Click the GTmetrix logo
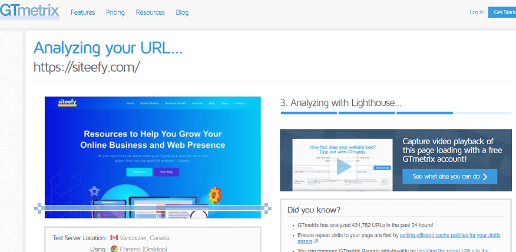This screenshot has height=252, width=516. pyautogui.click(x=29, y=12)
